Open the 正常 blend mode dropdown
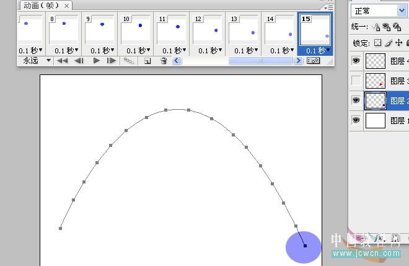The width and height of the screenshot is (409, 266). (x=402, y=11)
